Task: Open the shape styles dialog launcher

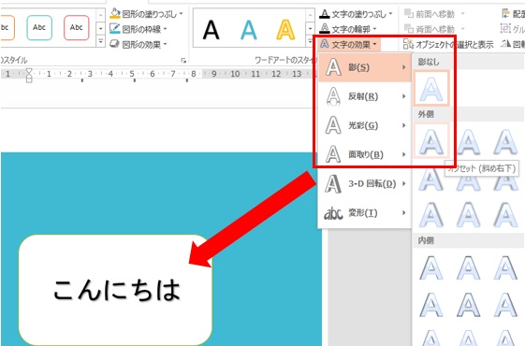Action: tap(183, 60)
